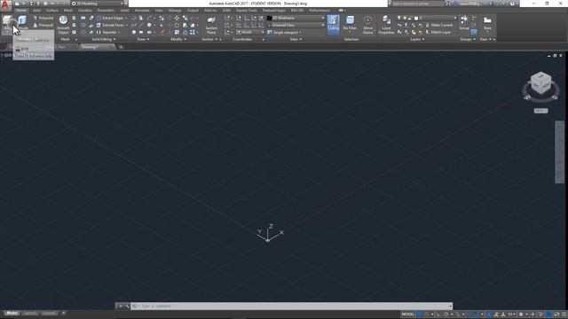
Task: Click the visual style color swatch
Action: click(270, 18)
